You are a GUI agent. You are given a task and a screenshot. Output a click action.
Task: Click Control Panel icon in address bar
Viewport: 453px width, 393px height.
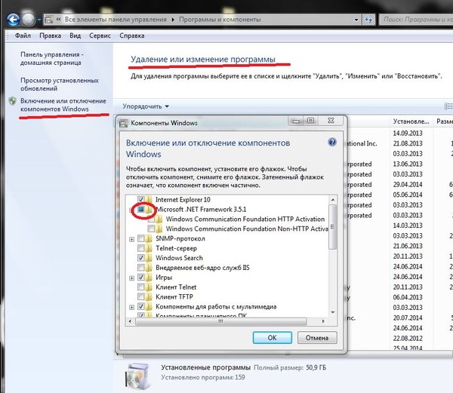(x=49, y=20)
